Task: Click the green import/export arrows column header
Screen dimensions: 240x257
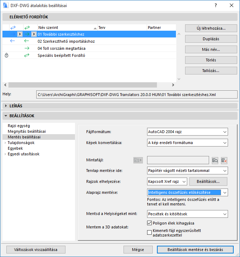Action: (x=27, y=28)
